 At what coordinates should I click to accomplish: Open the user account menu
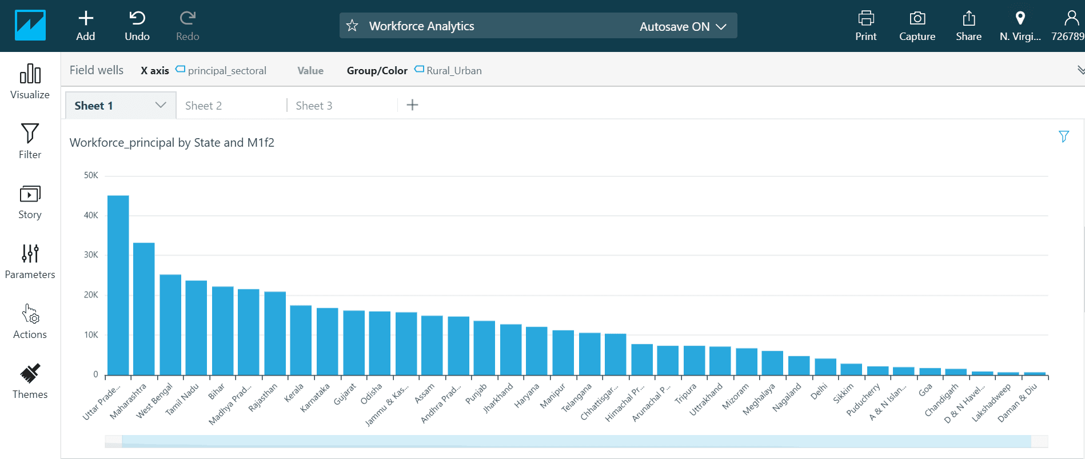[1069, 26]
